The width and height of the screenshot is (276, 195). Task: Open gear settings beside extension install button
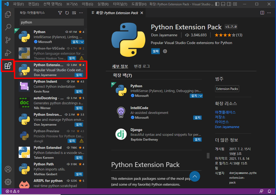tap(165, 51)
